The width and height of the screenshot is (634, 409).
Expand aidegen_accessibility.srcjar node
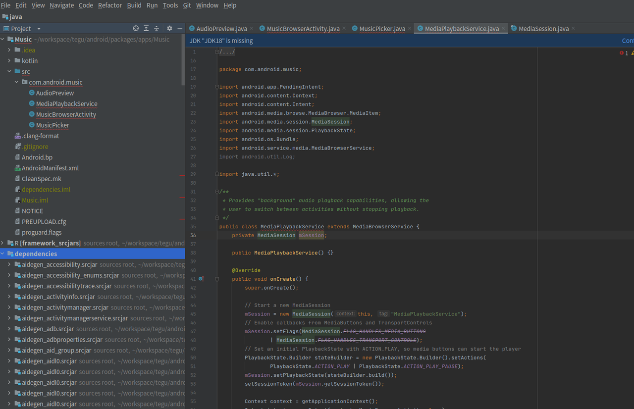(x=9, y=264)
